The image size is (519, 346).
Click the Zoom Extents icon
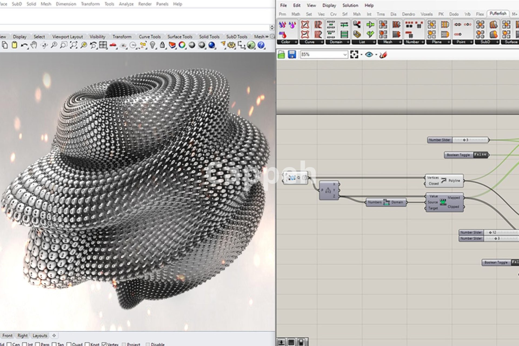(x=74, y=45)
